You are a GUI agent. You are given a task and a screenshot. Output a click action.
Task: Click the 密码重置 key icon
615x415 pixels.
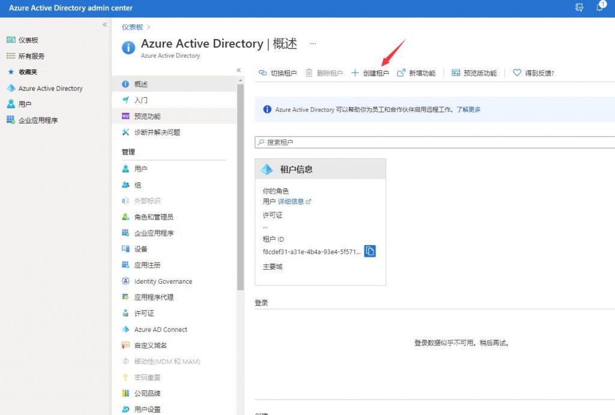[x=126, y=377]
